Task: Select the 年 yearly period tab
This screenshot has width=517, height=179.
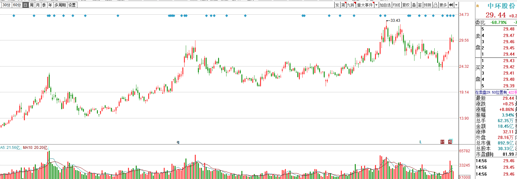Action: (50, 5)
